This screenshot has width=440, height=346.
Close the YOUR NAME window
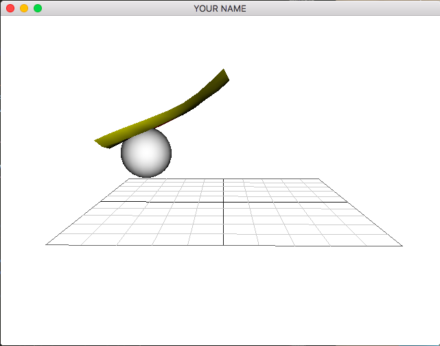pos(10,8)
